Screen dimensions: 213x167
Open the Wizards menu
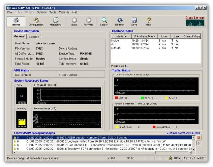(x=64, y=12)
